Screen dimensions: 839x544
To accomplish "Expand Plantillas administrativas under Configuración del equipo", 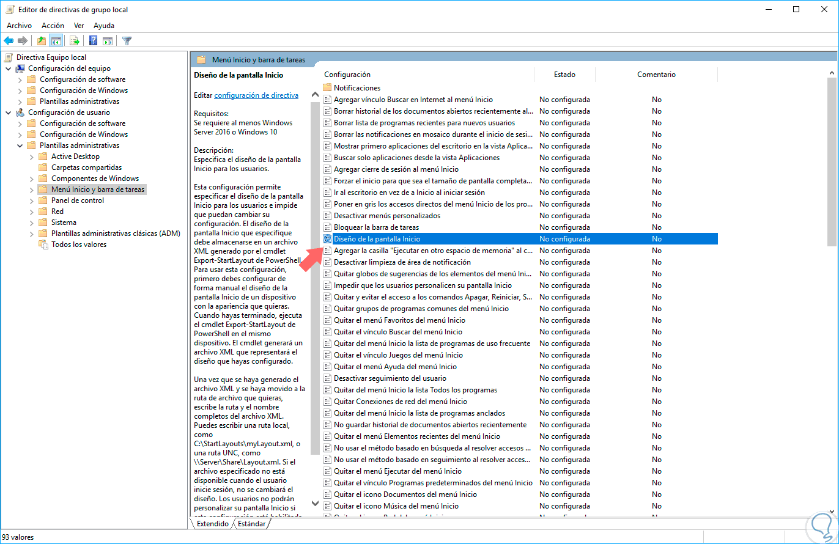I will pyautogui.click(x=20, y=101).
